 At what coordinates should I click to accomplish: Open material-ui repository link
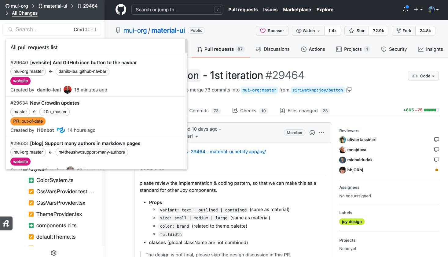pyautogui.click(x=168, y=30)
